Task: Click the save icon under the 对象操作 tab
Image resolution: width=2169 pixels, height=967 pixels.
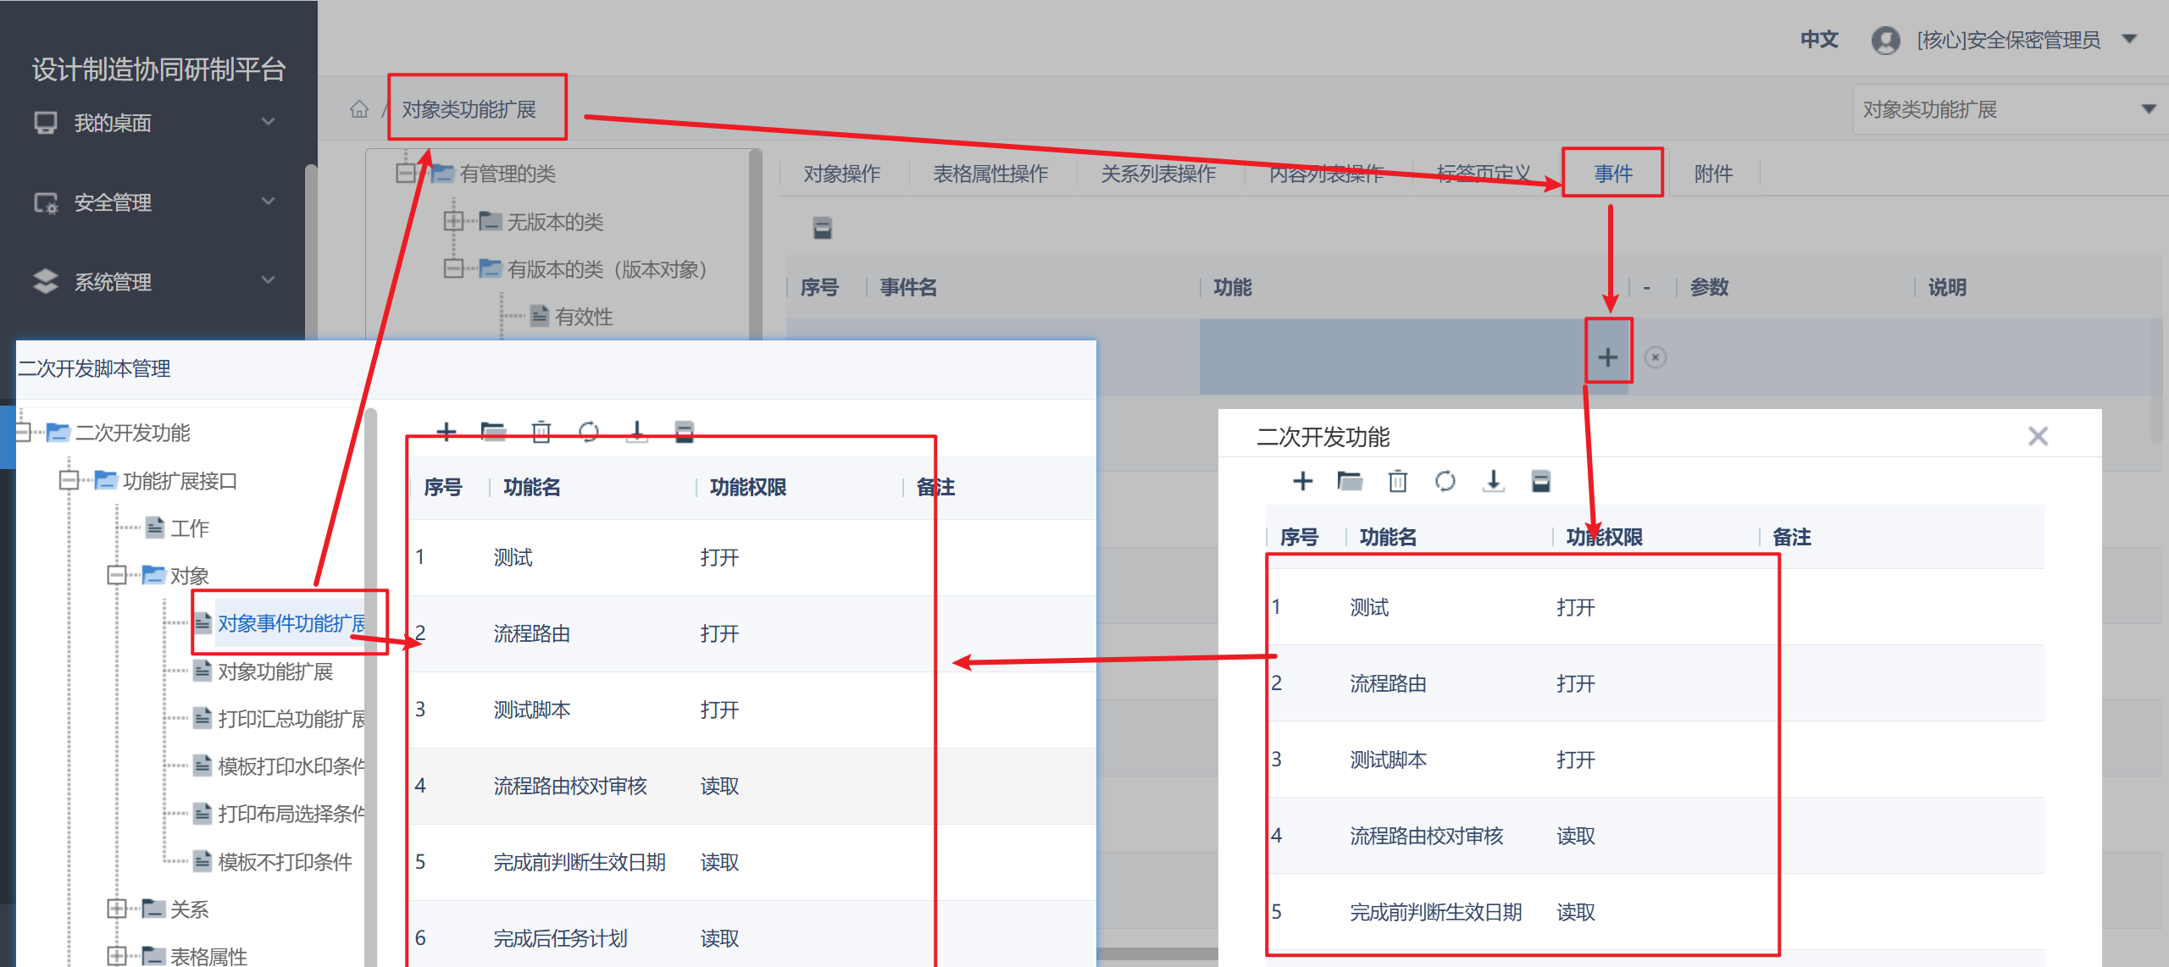Action: coord(822,228)
